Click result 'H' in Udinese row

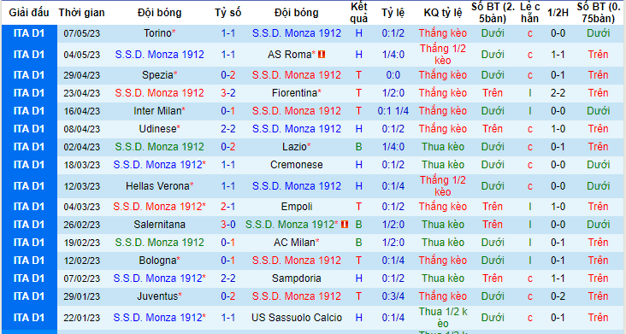tap(358, 129)
